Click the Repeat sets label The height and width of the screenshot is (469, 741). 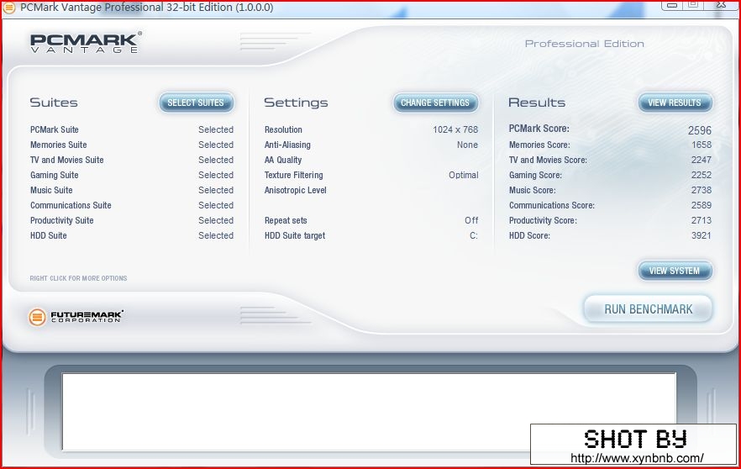pyautogui.click(x=286, y=220)
